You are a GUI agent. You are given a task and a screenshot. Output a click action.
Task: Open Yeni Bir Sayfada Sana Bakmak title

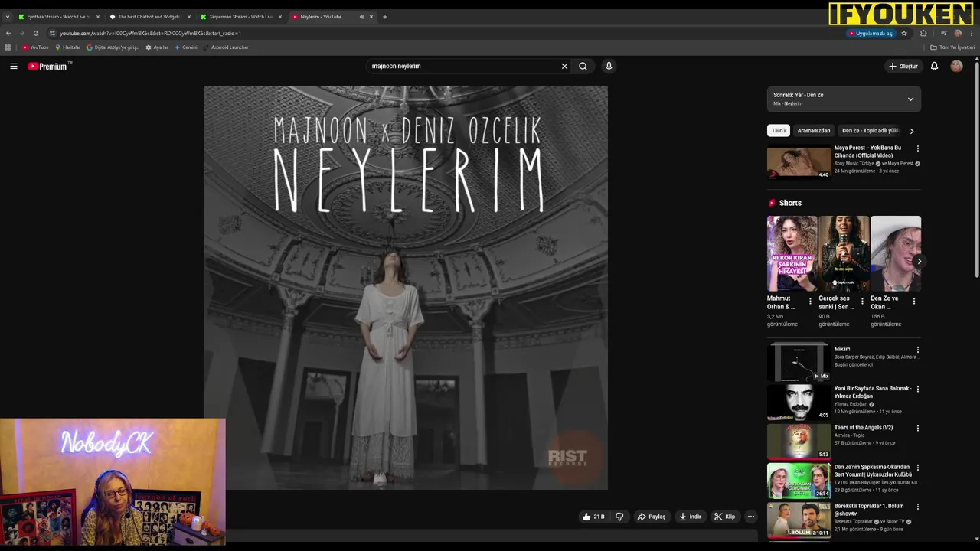(872, 393)
